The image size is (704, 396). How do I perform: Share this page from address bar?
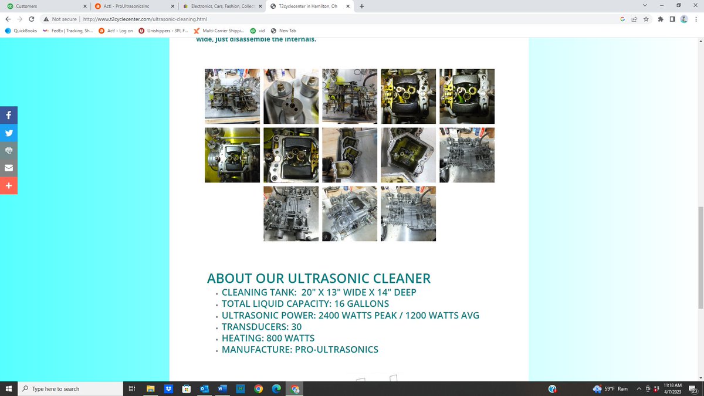634,19
